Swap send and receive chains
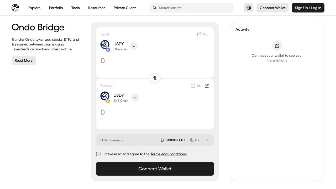Screen dimensions: 336x189 [155, 78]
